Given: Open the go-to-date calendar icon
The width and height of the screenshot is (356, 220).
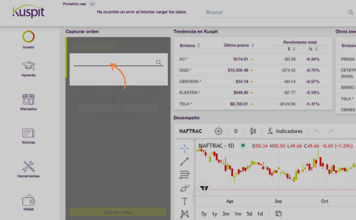Looking at the screenshot, I should [x=278, y=214].
